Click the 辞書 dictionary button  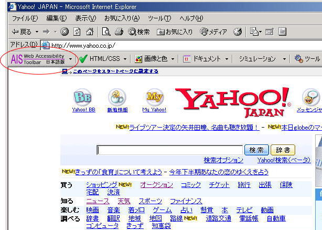(283, 150)
